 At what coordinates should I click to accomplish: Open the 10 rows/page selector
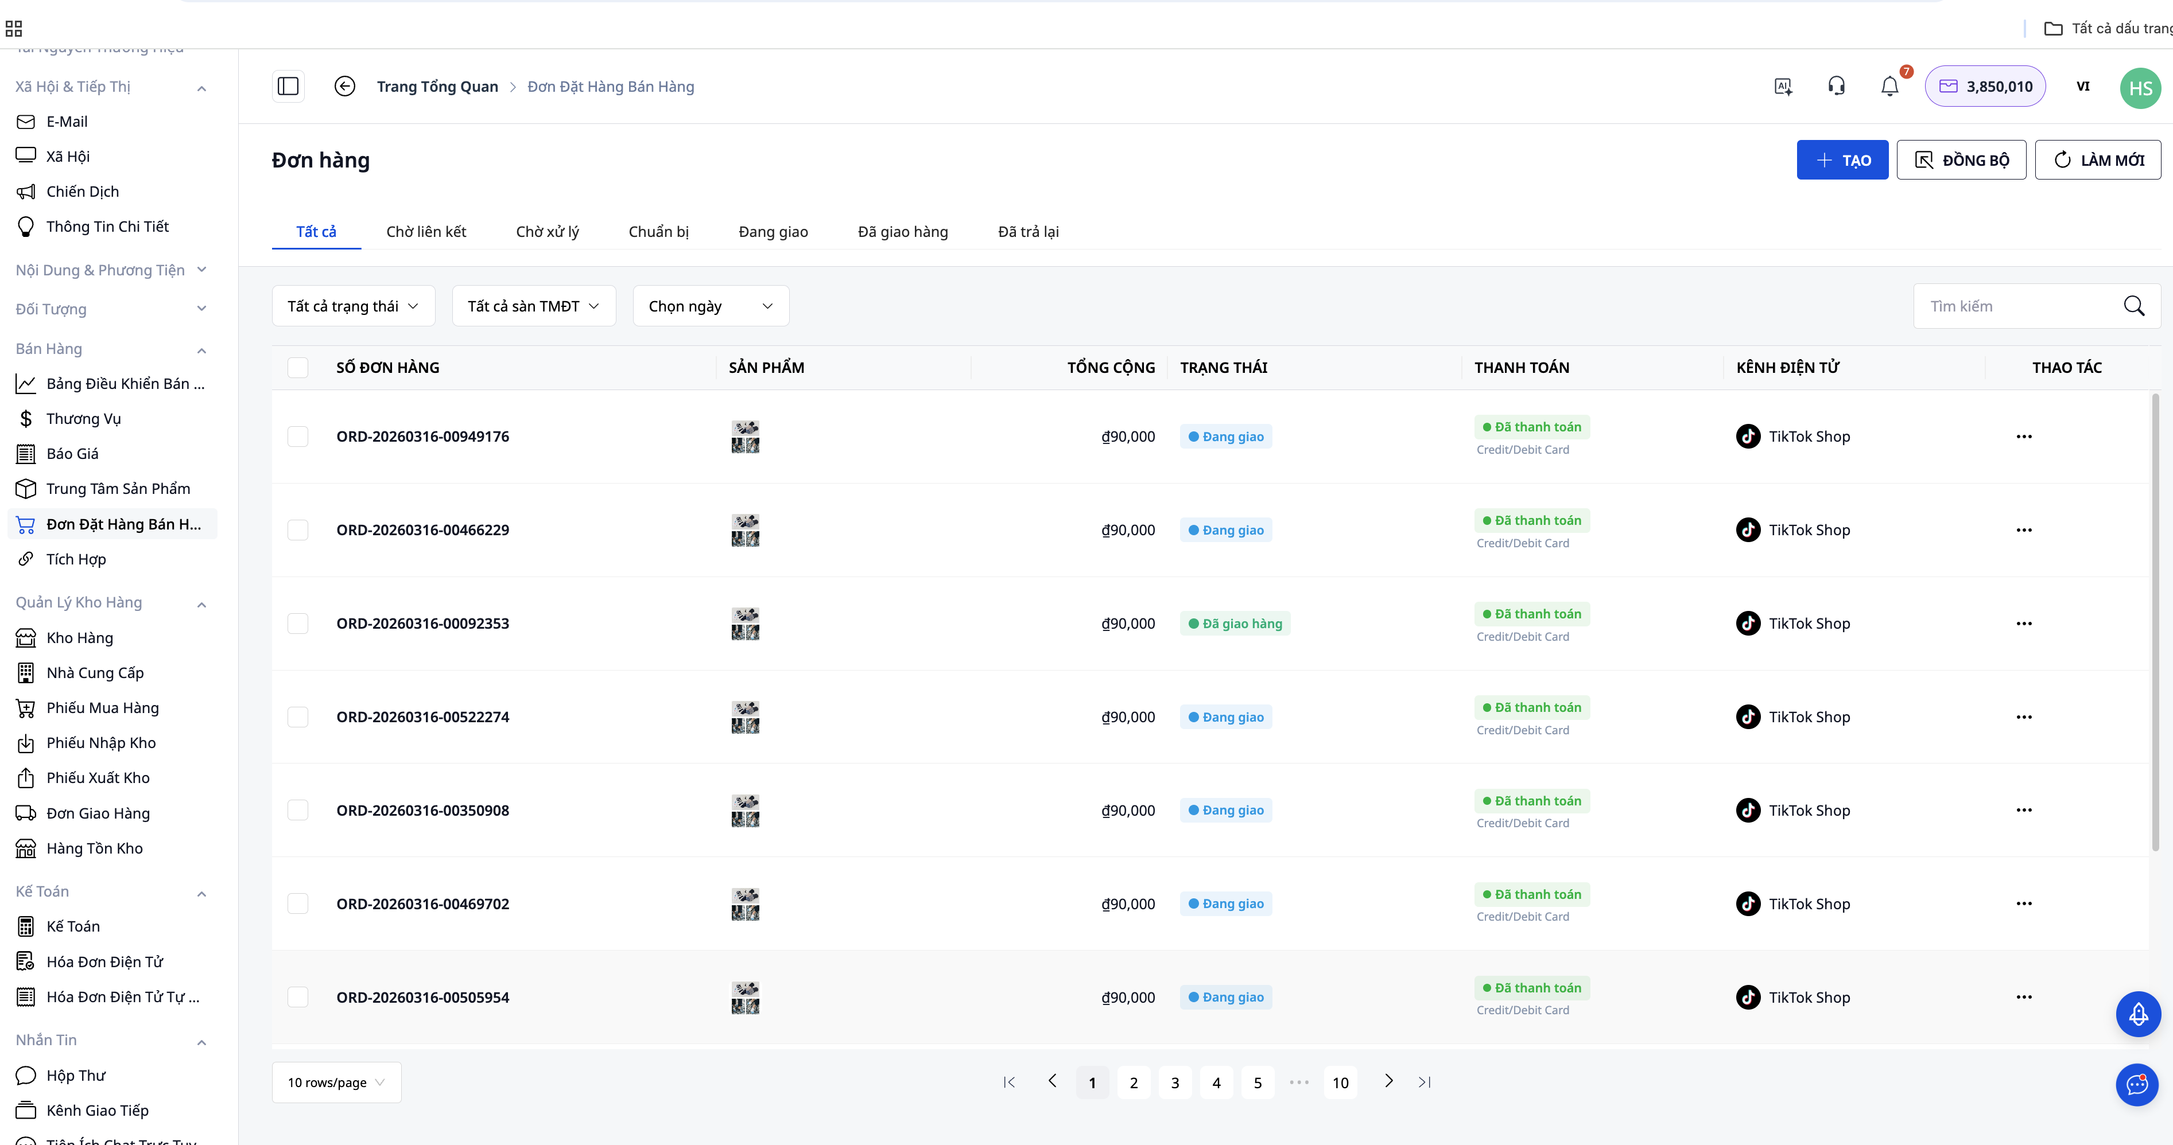(336, 1082)
